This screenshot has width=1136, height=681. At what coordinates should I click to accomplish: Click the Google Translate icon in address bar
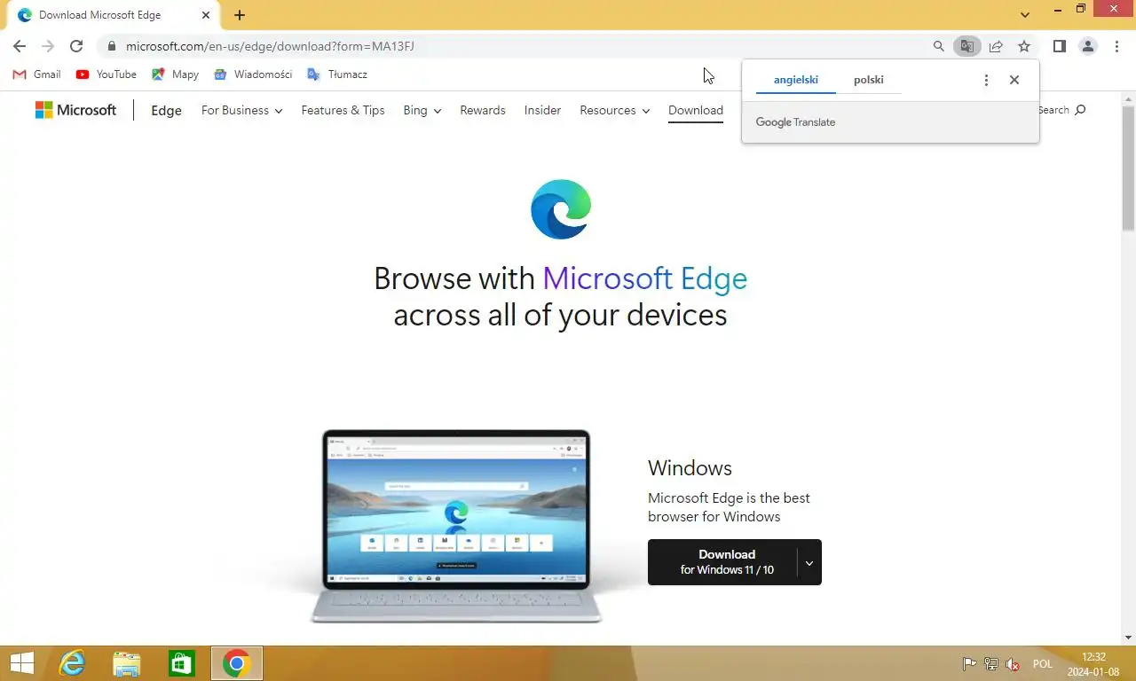pyautogui.click(x=967, y=46)
